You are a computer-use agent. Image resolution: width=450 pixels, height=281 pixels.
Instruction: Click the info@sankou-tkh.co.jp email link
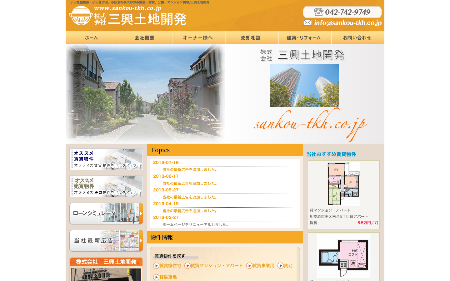(348, 23)
